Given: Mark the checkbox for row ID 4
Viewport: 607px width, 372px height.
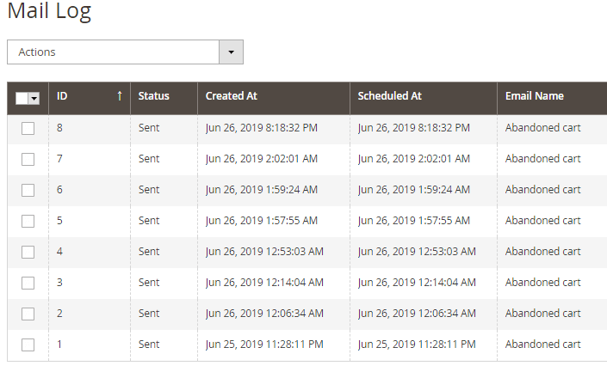Looking at the screenshot, I should (x=28, y=252).
